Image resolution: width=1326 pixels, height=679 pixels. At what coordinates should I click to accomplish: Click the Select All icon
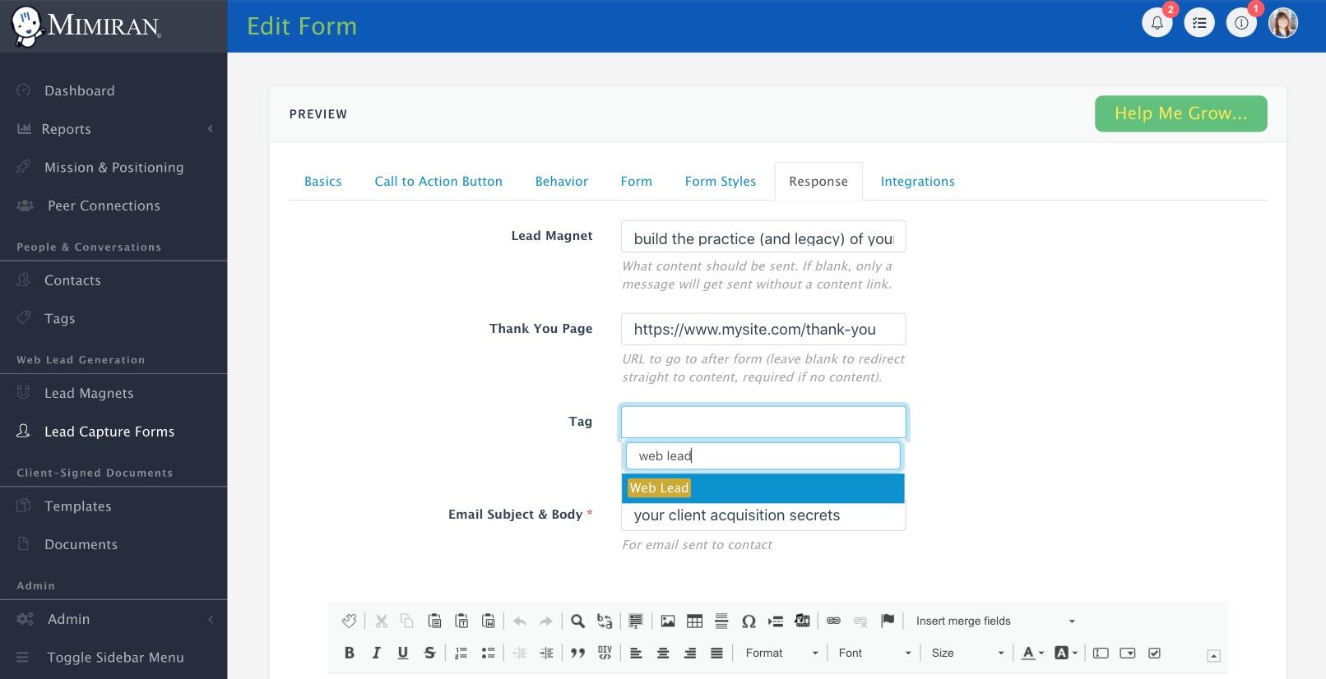pyautogui.click(x=636, y=621)
